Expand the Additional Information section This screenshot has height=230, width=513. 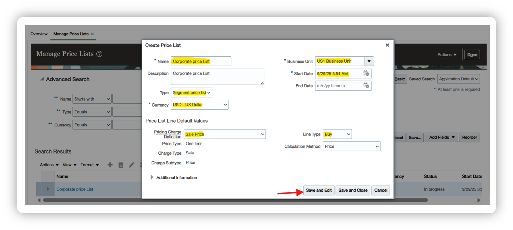click(152, 177)
